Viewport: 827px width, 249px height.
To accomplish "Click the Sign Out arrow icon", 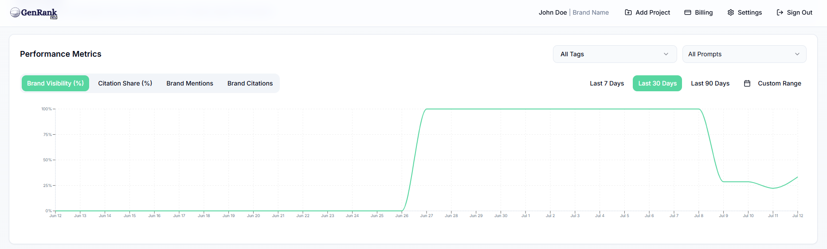I will click(780, 12).
